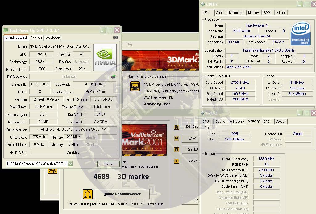Open the Mainboard tab in top CPU-Z window

pos(237,13)
